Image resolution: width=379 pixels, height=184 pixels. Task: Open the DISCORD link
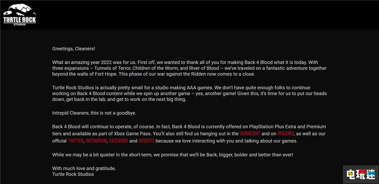click(x=285, y=134)
